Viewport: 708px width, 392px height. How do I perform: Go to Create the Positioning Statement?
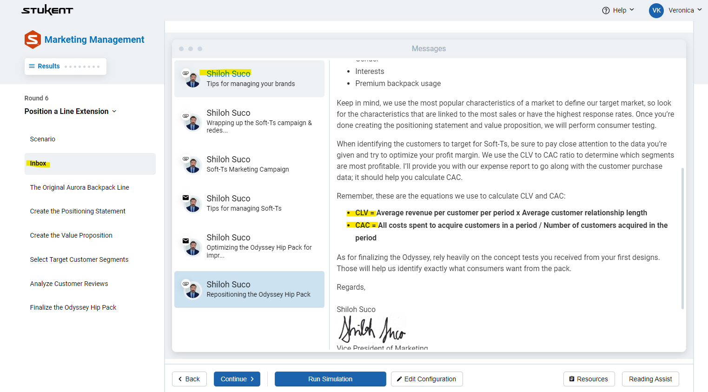pyautogui.click(x=78, y=211)
